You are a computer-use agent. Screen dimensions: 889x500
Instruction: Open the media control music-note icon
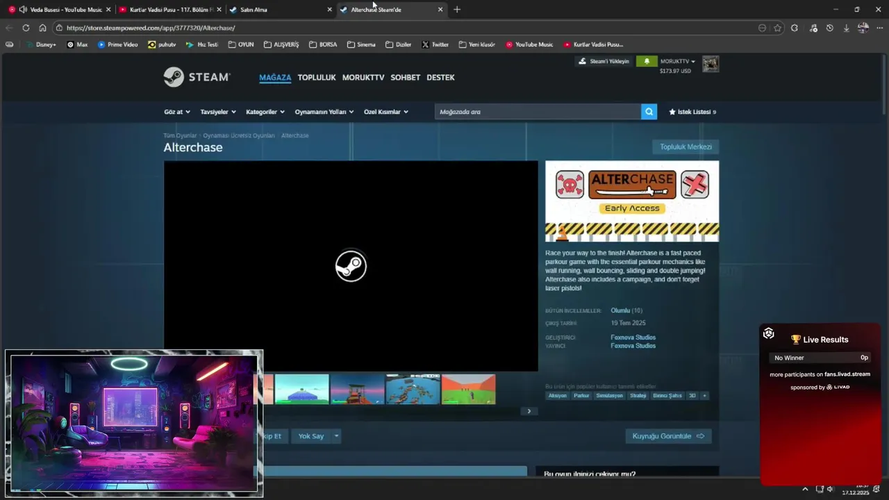[x=813, y=28]
